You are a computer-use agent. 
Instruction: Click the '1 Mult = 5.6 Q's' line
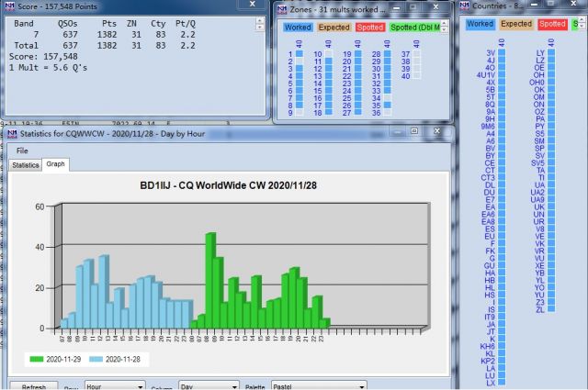point(48,67)
